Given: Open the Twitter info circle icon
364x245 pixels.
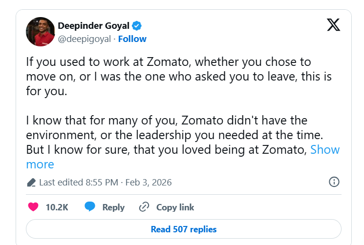Looking at the screenshot, I should 334,182.
